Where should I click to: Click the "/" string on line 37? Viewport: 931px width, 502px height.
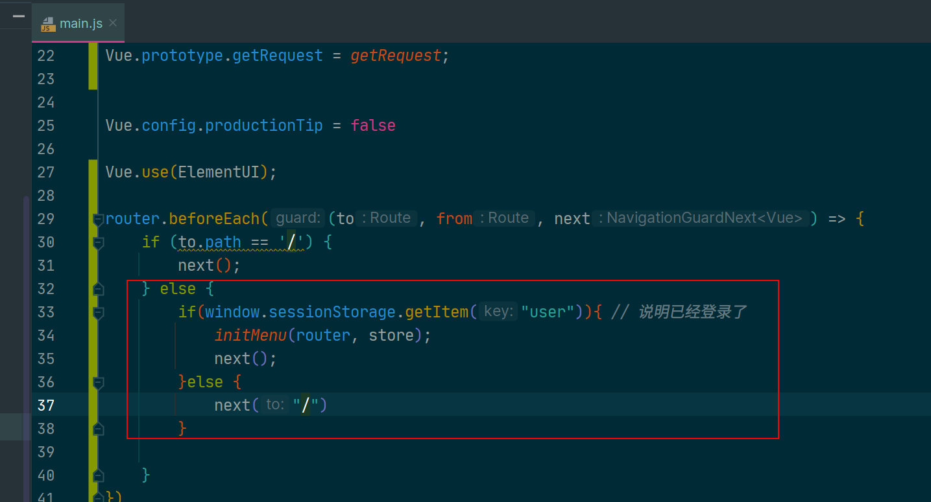[306, 405]
